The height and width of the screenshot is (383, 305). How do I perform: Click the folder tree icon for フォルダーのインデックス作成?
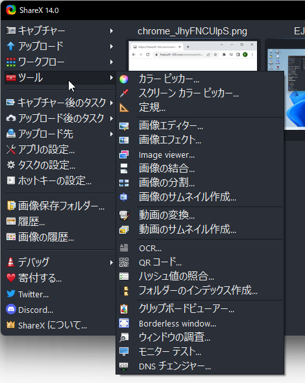click(125, 291)
